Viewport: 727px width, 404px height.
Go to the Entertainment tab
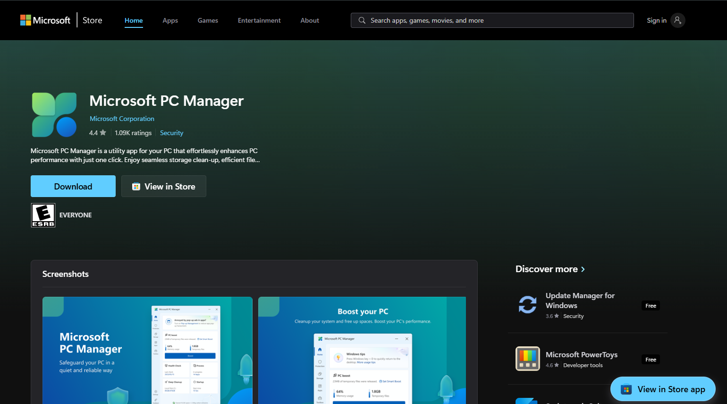click(x=259, y=20)
